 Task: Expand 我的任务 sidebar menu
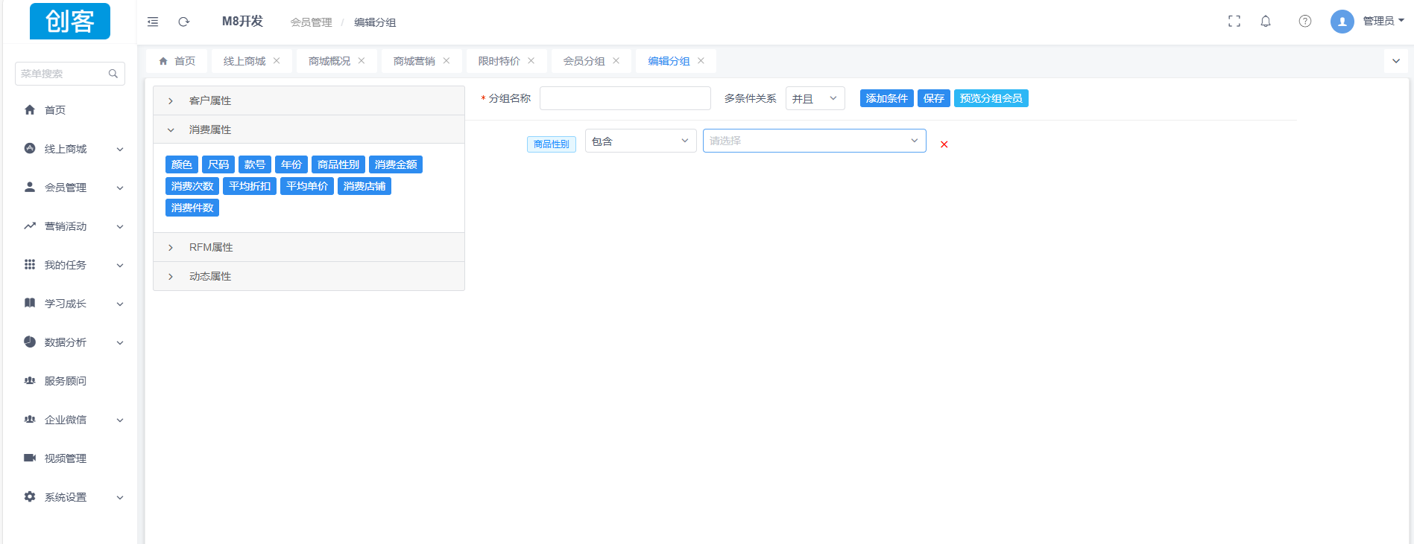[x=70, y=265]
